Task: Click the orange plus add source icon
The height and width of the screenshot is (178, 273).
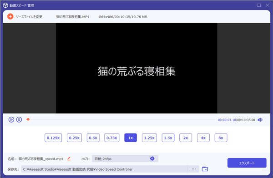Action: tap(10, 16)
